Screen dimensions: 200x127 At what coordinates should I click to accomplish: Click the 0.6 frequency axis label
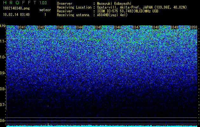tap(2, 121)
